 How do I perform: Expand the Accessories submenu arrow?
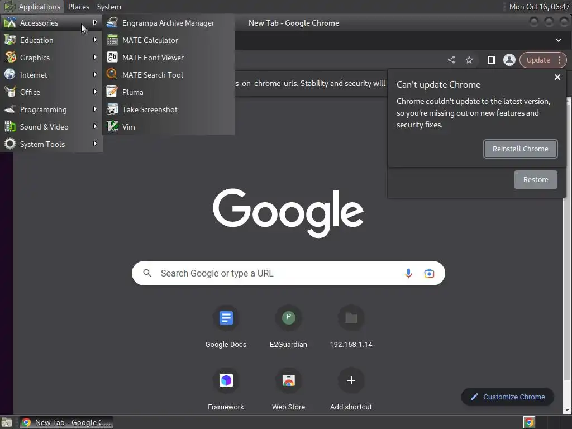[95, 22]
